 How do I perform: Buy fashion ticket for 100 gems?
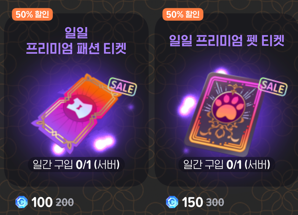pos(42,202)
